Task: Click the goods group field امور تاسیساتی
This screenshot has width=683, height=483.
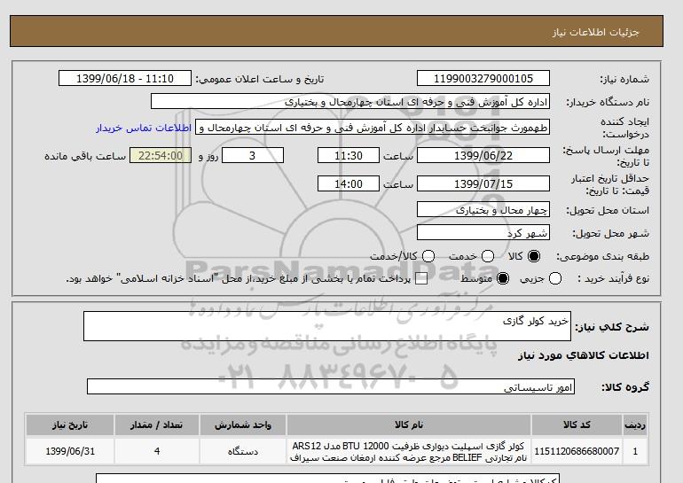Action: tap(331, 386)
